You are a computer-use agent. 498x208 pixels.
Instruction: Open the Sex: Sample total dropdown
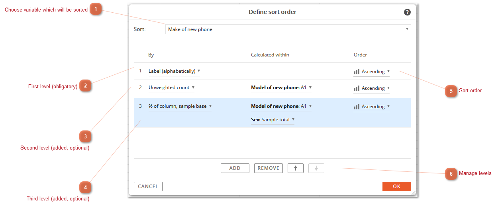pos(273,119)
